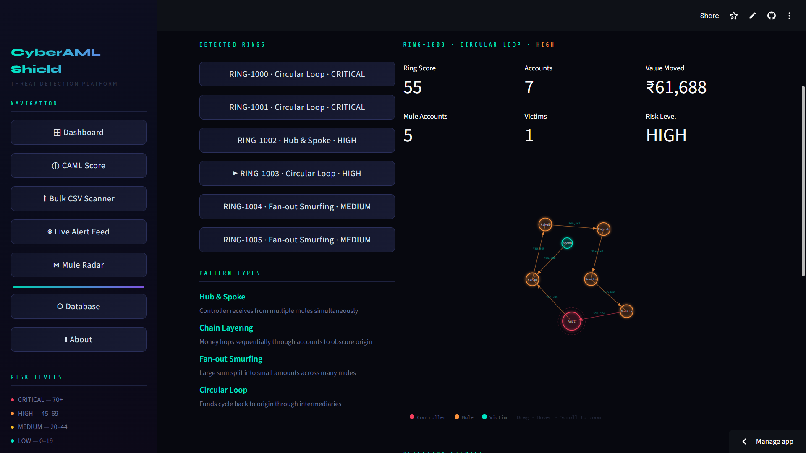Viewport: 806px width, 453px height.
Task: Open Bulk CSV Scanner page
Action: 79,198
